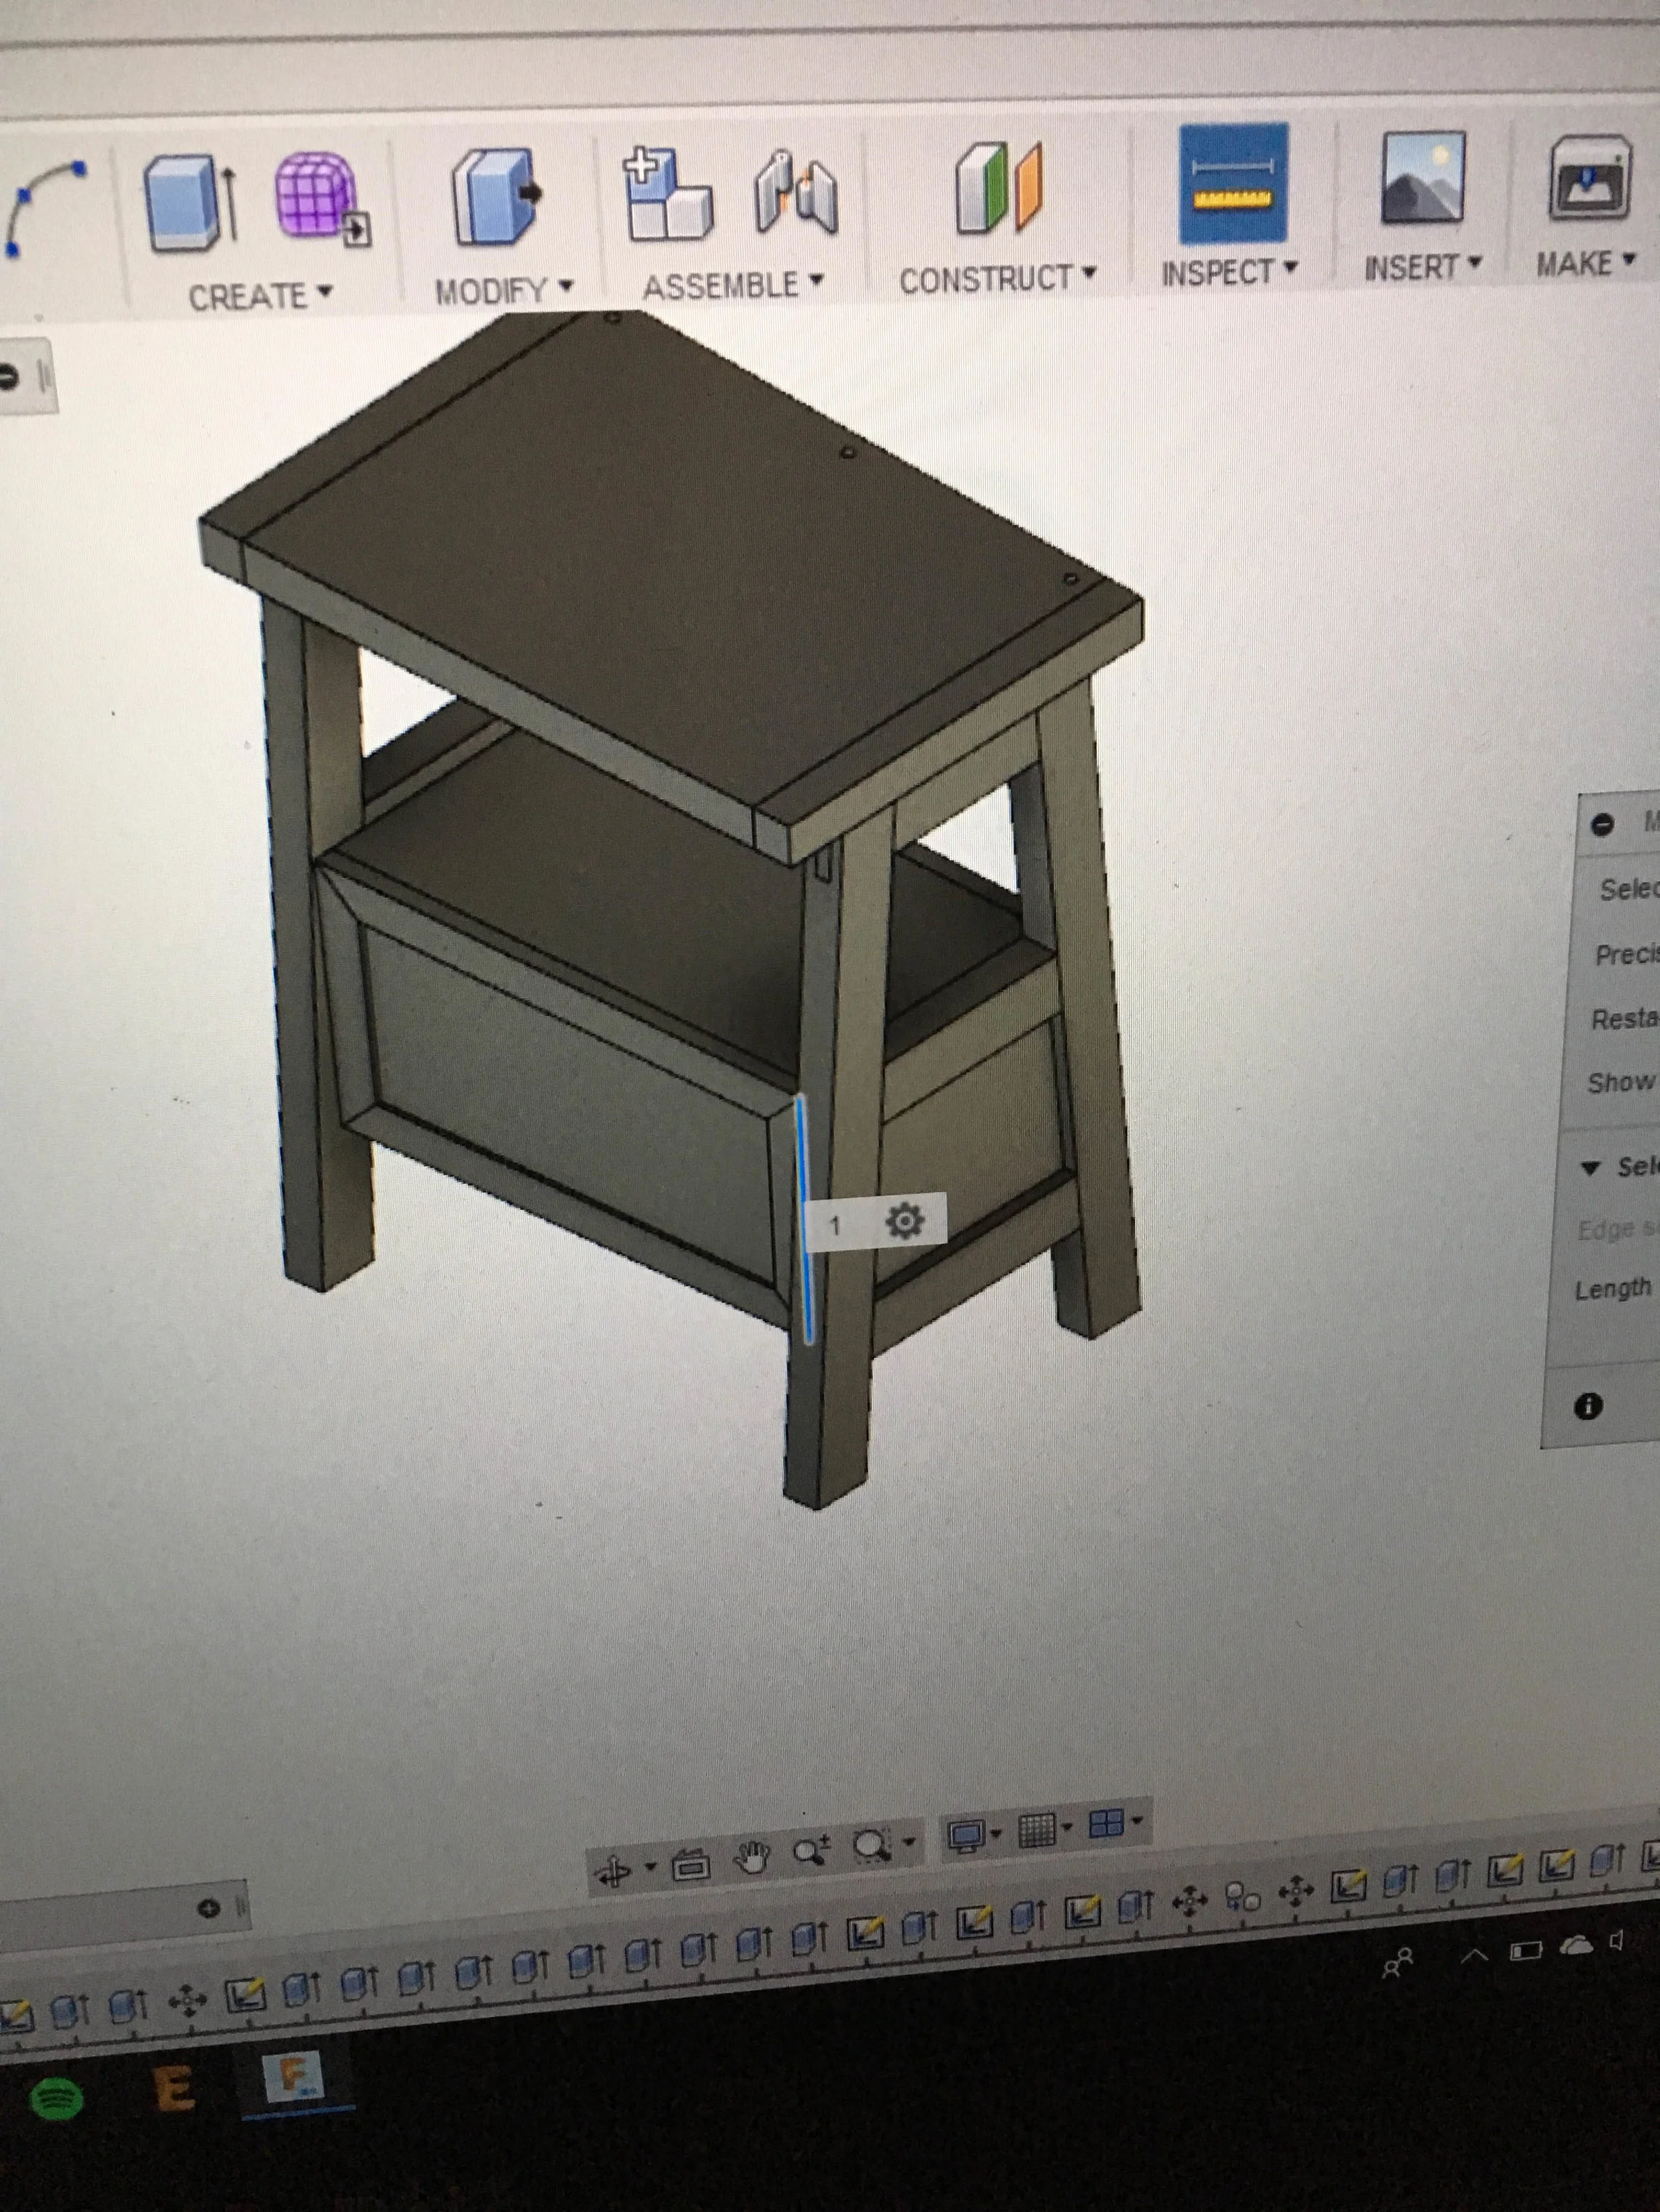Collapse the Measure dialog panel
Viewport: 1660px width, 2212px height.
(1602, 825)
